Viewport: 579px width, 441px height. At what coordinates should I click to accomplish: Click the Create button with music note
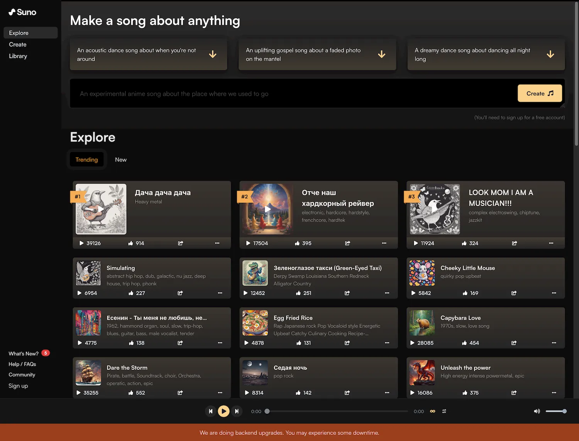540,93
